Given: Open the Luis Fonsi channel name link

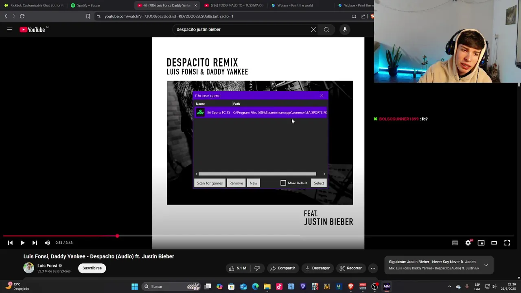Looking at the screenshot, I should [x=47, y=266].
